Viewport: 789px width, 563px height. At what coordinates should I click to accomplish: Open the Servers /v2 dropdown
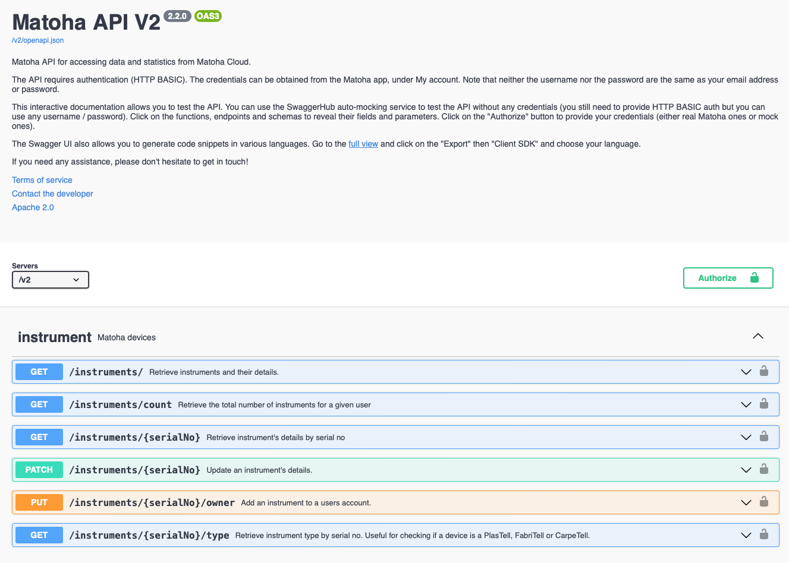click(51, 280)
